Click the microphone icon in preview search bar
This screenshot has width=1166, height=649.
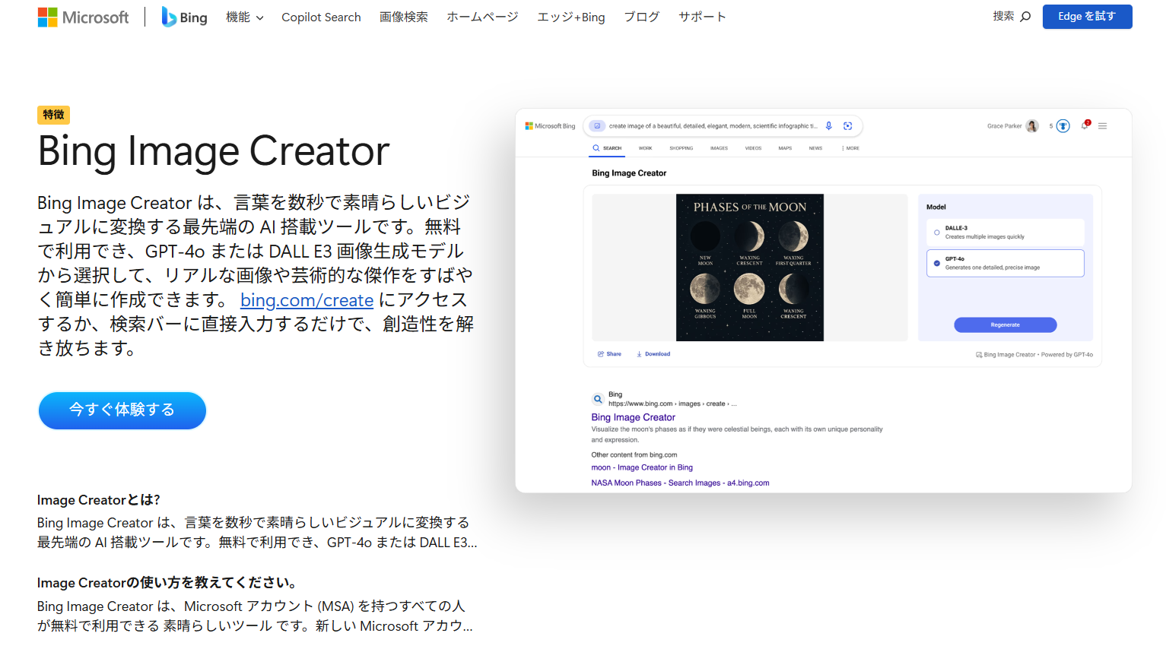[829, 126]
